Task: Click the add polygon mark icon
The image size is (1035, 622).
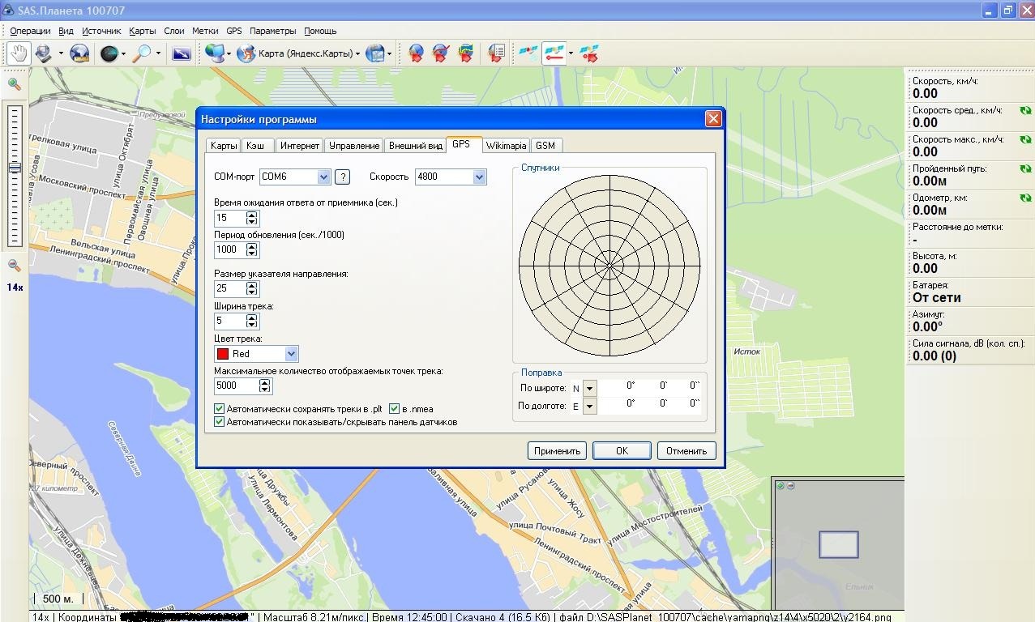Action: pyautogui.click(x=466, y=53)
